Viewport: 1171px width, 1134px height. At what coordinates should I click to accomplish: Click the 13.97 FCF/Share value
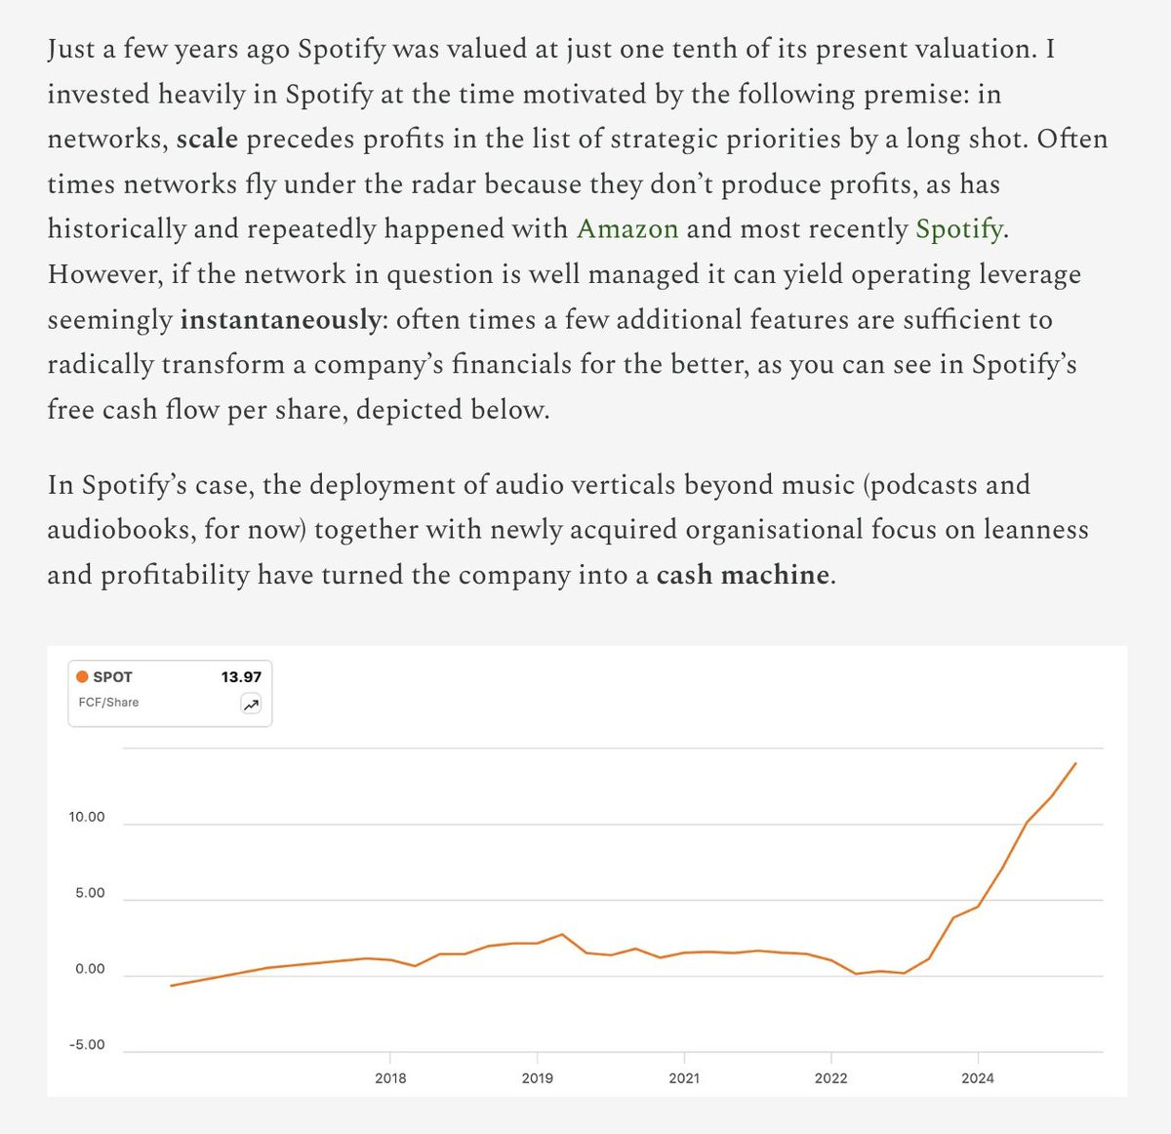pos(241,676)
